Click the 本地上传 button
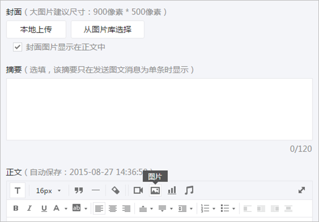This screenshot has width=319, height=222. click(36, 29)
